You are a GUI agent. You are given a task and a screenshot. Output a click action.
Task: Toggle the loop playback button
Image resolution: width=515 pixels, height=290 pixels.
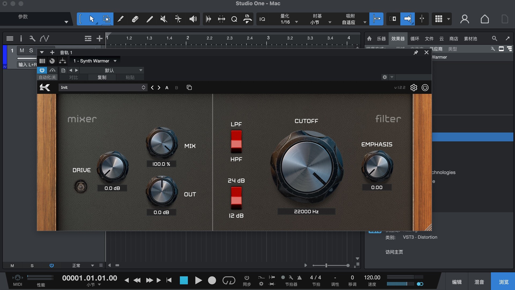coord(229,280)
